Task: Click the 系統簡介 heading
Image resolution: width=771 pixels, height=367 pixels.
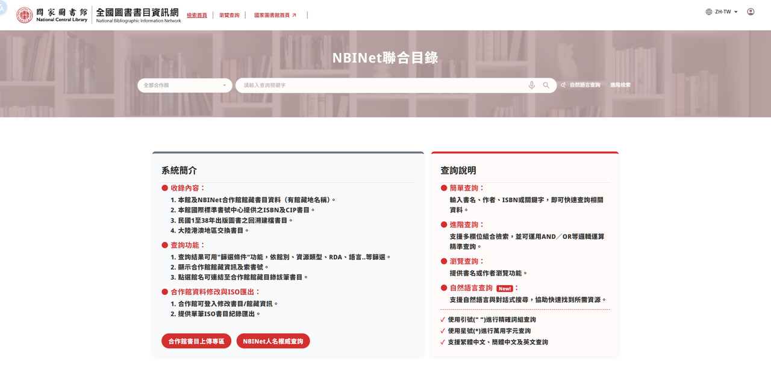Action: [x=179, y=170]
